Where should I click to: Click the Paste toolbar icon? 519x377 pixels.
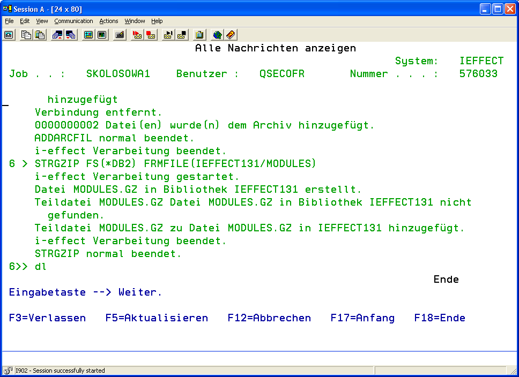40,35
